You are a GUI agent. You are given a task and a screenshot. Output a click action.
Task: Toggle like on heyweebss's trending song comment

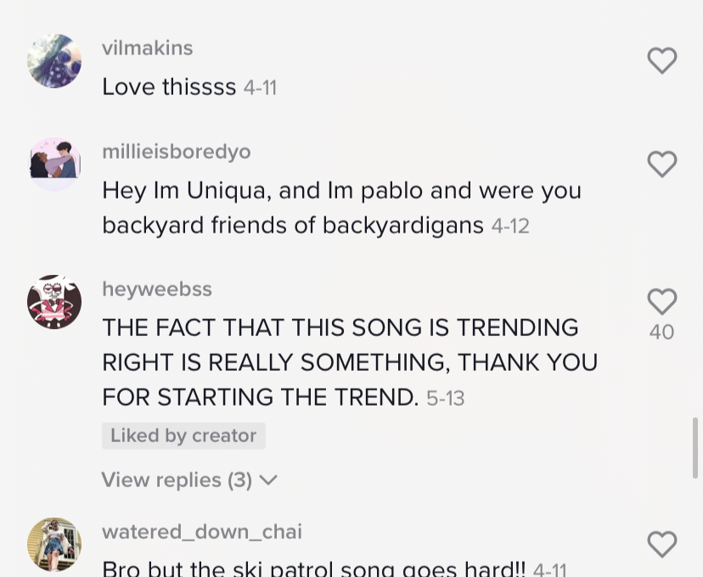661,302
